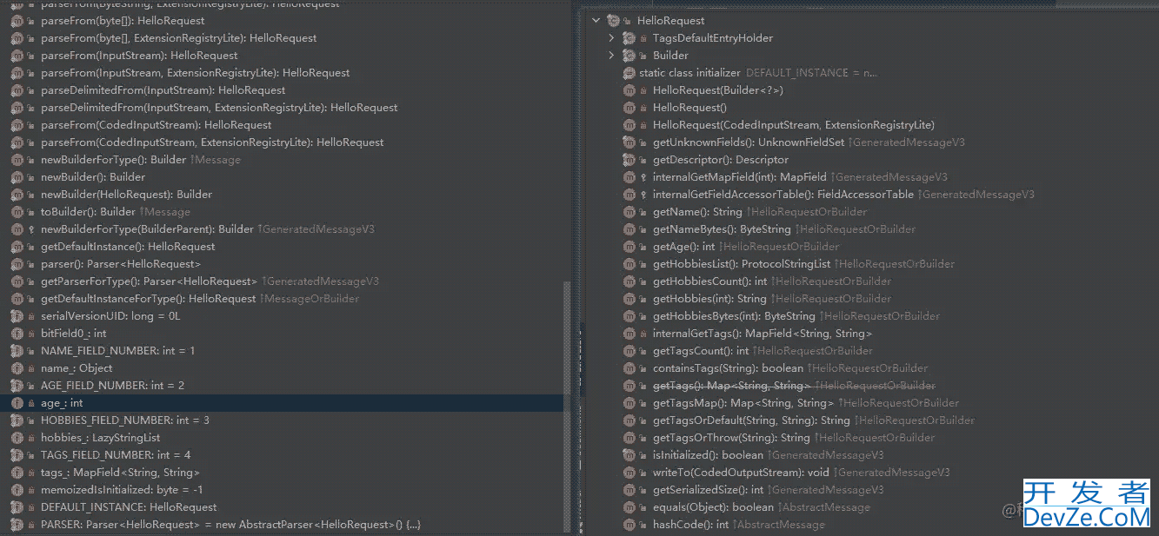This screenshot has width=1159, height=536.
Task: Click method icon beside newBuilder(): Builder
Action: [17, 176]
